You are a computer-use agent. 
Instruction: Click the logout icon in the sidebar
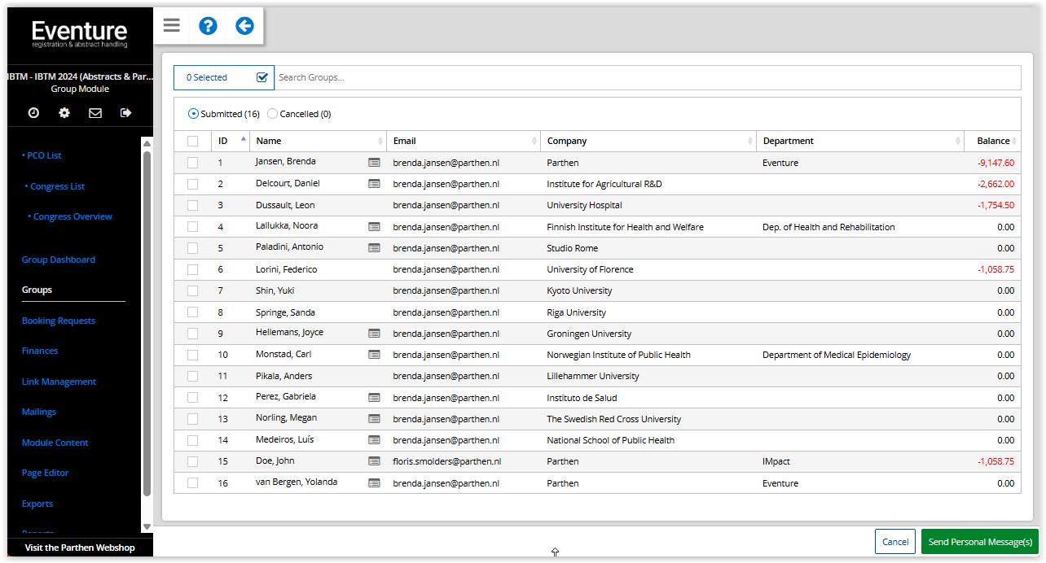tap(125, 113)
